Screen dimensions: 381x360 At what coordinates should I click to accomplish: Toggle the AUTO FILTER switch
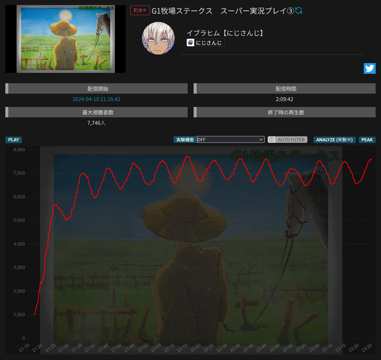tap(288, 140)
